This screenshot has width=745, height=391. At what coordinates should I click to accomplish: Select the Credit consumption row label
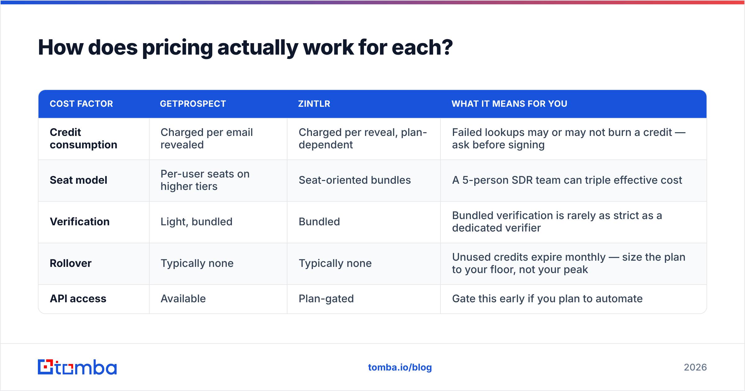[84, 138]
